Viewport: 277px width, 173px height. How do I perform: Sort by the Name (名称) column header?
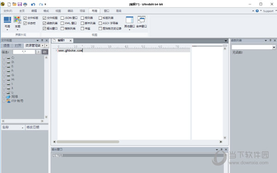[13, 127]
